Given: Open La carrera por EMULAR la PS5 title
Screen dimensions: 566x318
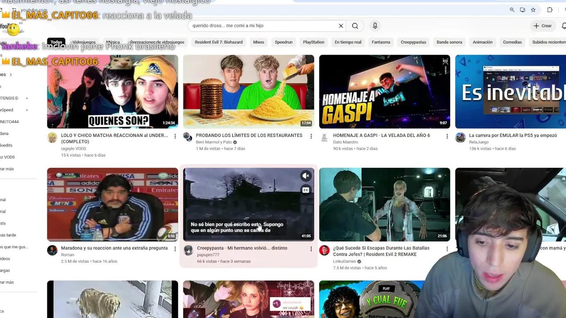Looking at the screenshot, I should (513, 136).
